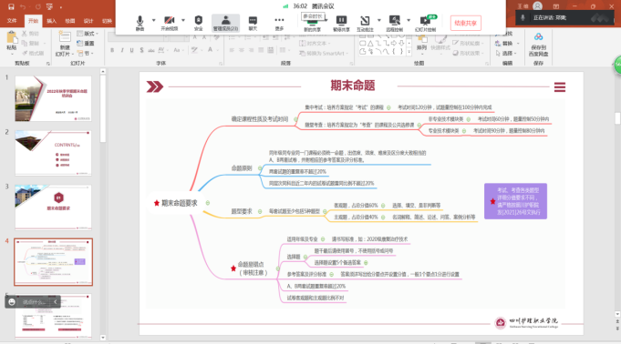621x344 pixels.
Task: Open the security shield menu
Action: click(199, 23)
